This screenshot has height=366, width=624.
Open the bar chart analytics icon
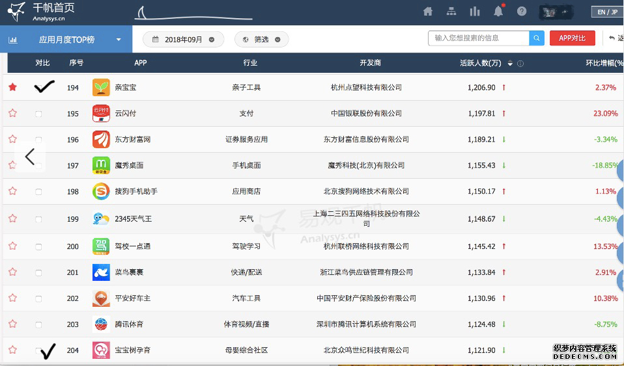pos(474,12)
